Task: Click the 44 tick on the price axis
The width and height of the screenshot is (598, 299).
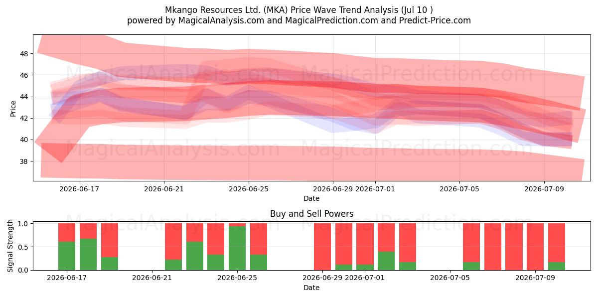Action: [25, 97]
